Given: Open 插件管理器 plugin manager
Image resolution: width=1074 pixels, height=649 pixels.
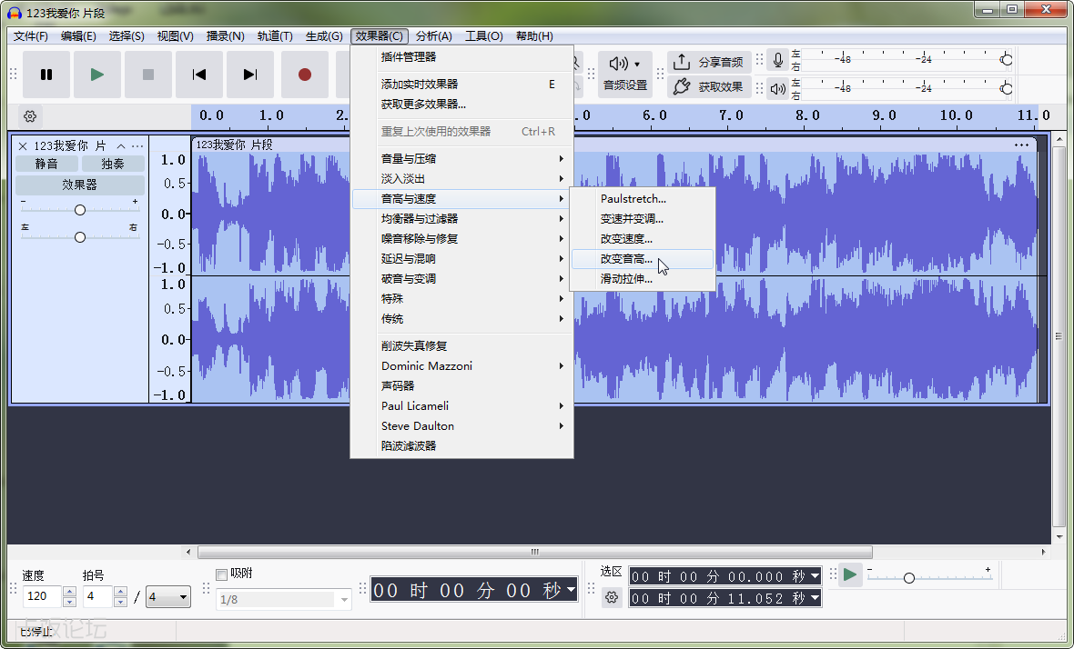Looking at the screenshot, I should click(461, 57).
